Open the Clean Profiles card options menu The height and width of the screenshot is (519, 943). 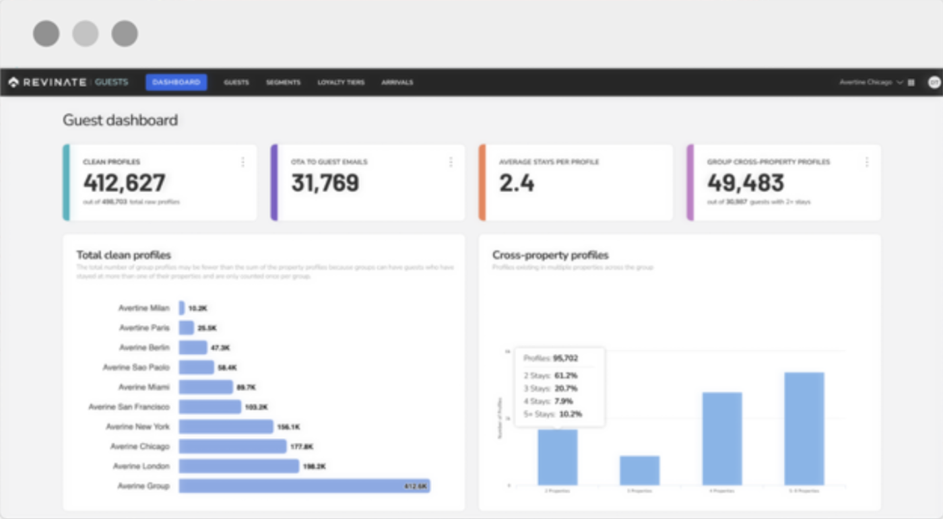pyautogui.click(x=242, y=162)
